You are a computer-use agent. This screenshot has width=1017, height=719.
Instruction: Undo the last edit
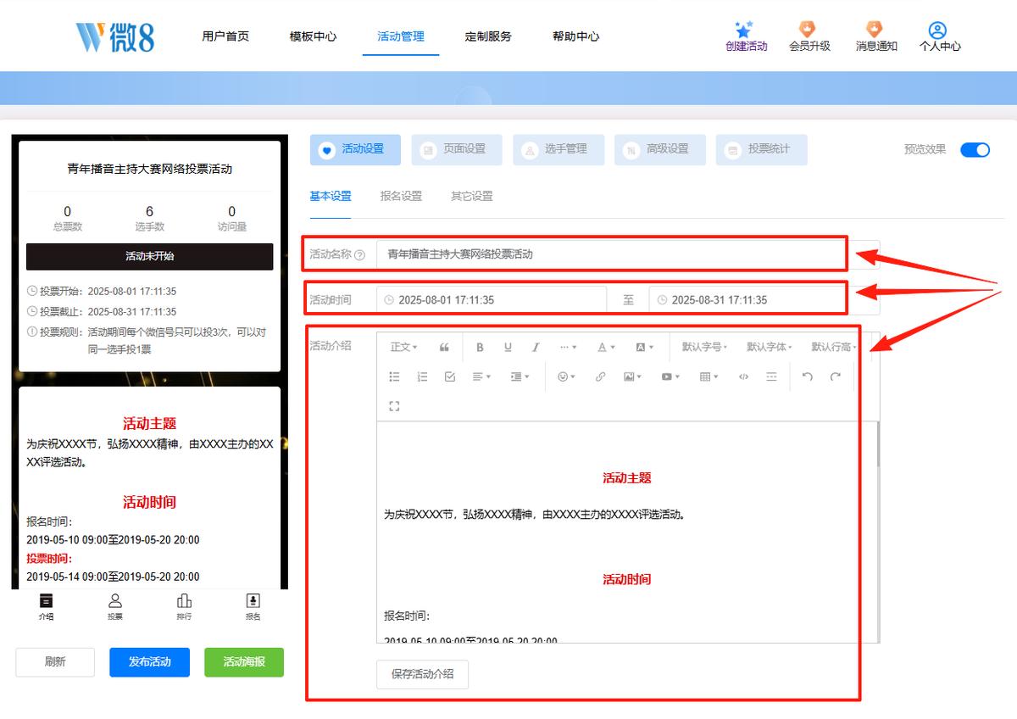(x=807, y=376)
